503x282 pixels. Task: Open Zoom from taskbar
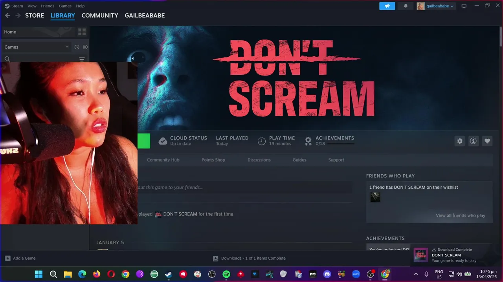click(x=356, y=274)
